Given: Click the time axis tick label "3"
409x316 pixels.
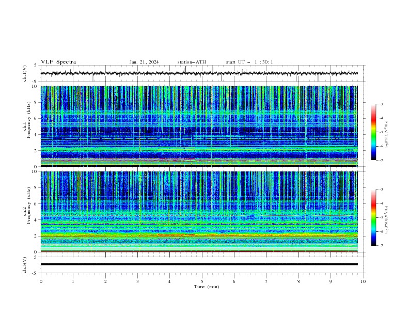Looking at the screenshot, I should coord(137,281).
